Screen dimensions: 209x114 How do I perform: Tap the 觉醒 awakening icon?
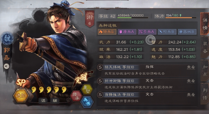[82, 78]
